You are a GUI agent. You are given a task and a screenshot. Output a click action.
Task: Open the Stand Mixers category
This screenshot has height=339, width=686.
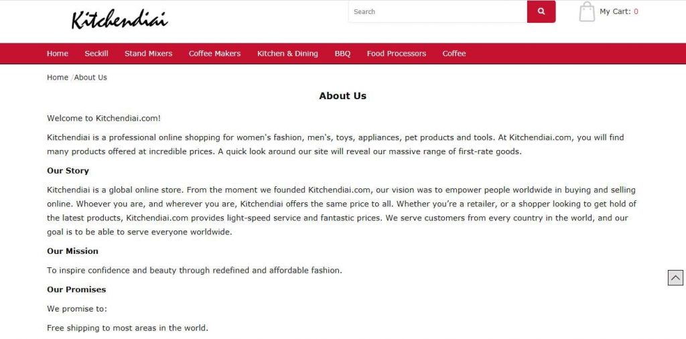pyautogui.click(x=148, y=54)
